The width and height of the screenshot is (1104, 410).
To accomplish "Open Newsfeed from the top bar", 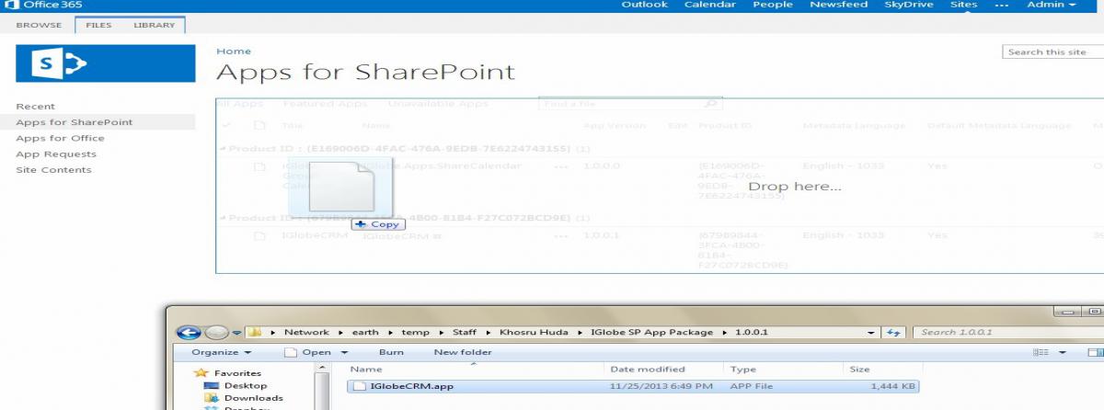I will [x=839, y=5].
